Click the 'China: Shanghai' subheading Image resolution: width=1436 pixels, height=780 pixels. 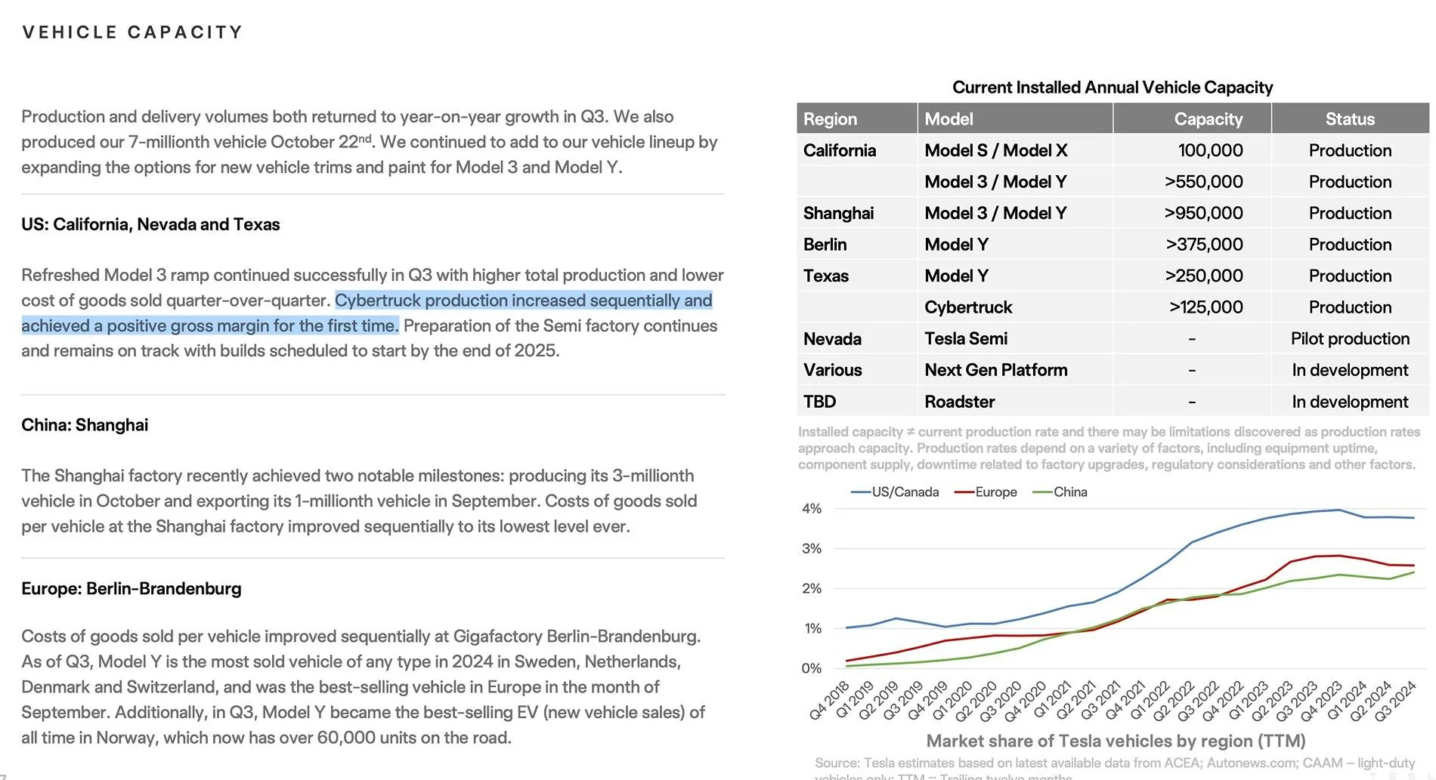pyautogui.click(x=85, y=425)
